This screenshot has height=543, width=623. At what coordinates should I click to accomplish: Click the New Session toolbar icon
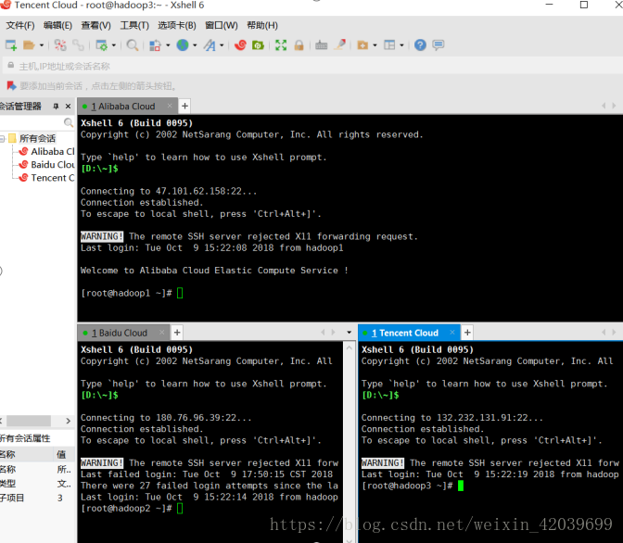11,45
